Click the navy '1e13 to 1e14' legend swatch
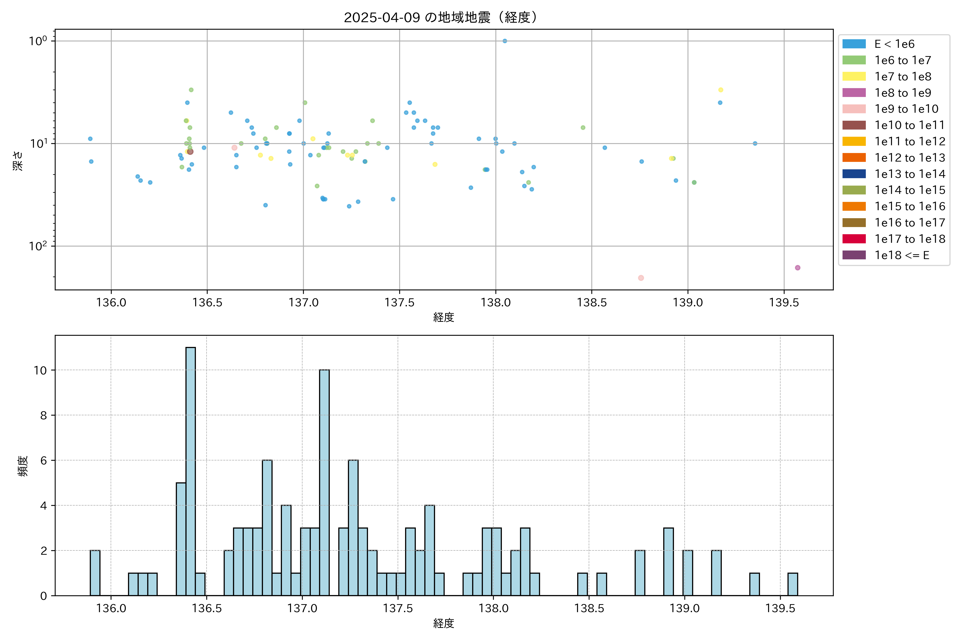This screenshot has height=641, width=962. tap(854, 174)
